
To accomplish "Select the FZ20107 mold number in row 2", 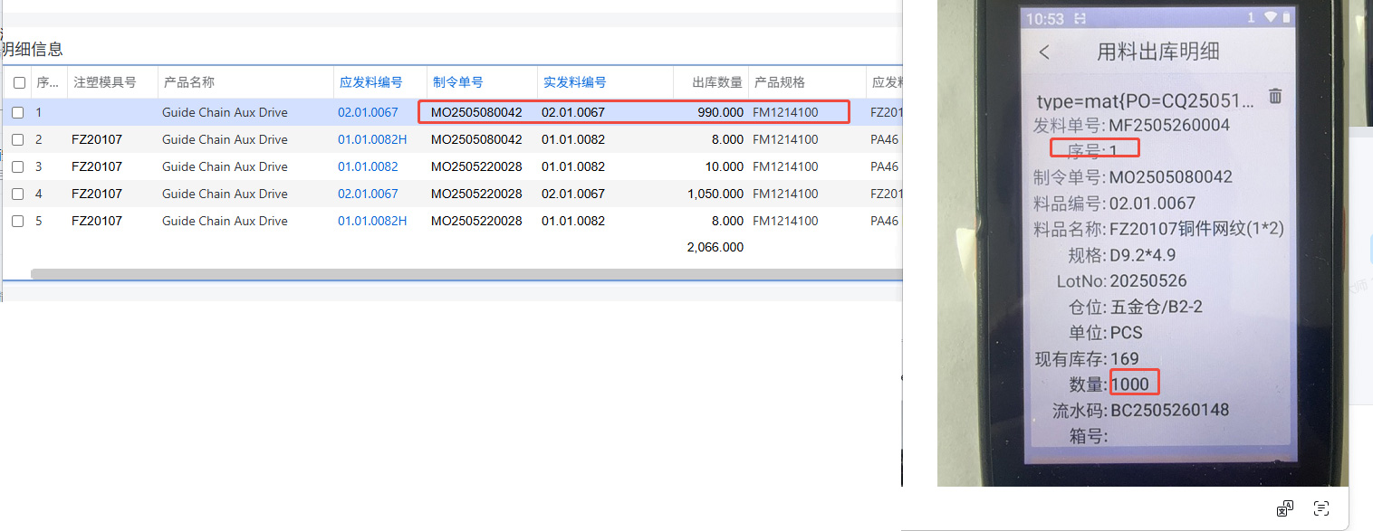I will tap(97, 140).
